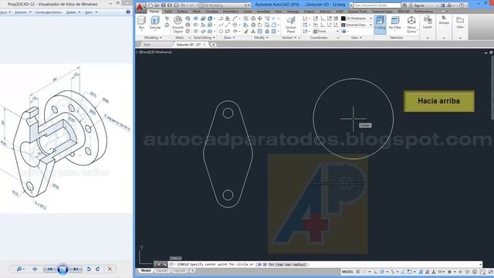Delete the photo with the red X
Image resolution: width=494 pixels, height=278 pixels.
[x=110, y=269]
